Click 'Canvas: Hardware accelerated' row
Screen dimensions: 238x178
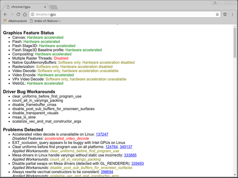click(x=38, y=38)
